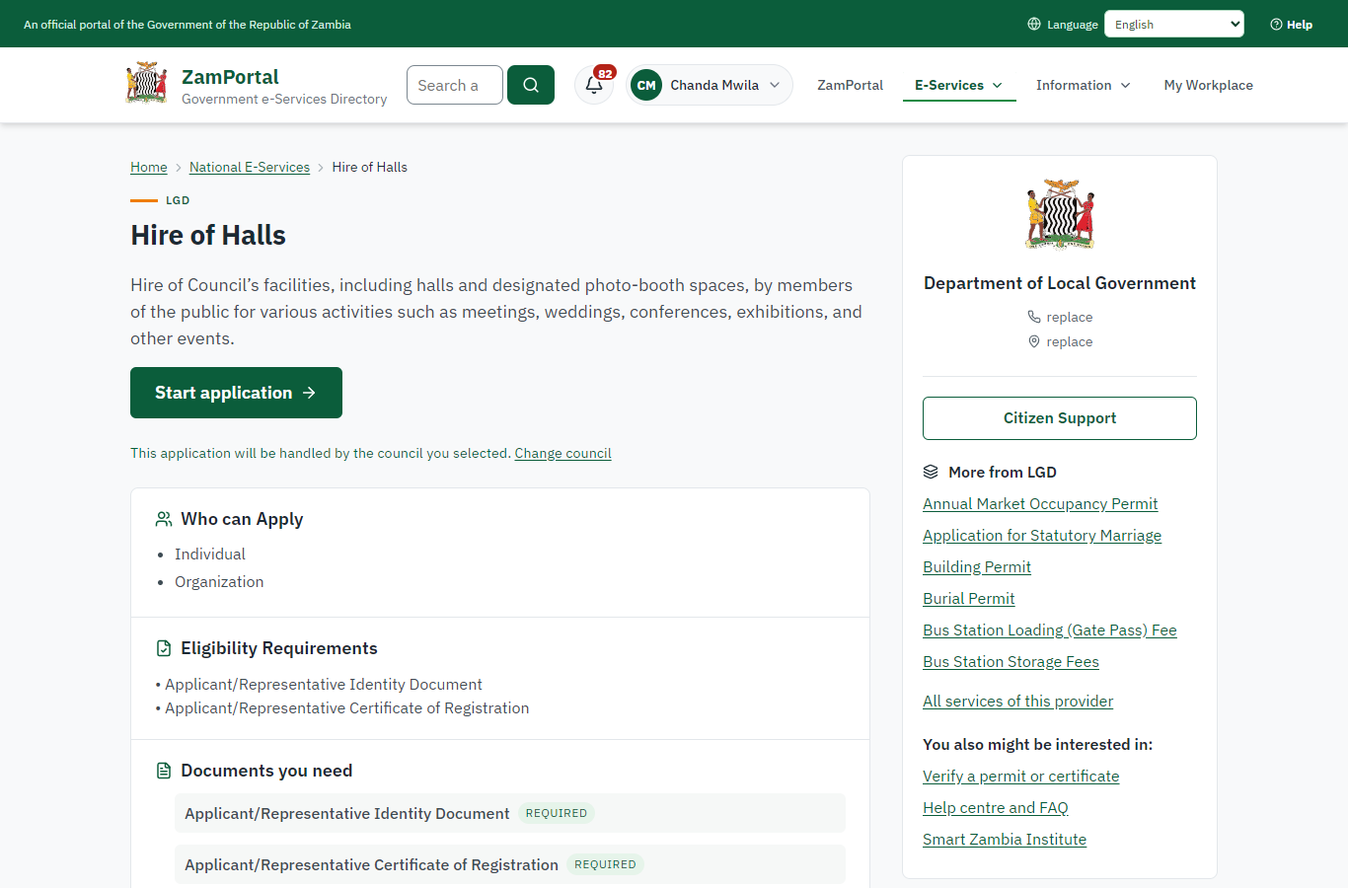Screen dimensions: 1348x888
Task: Click the layers icon by More from LGD
Action: tap(931, 472)
